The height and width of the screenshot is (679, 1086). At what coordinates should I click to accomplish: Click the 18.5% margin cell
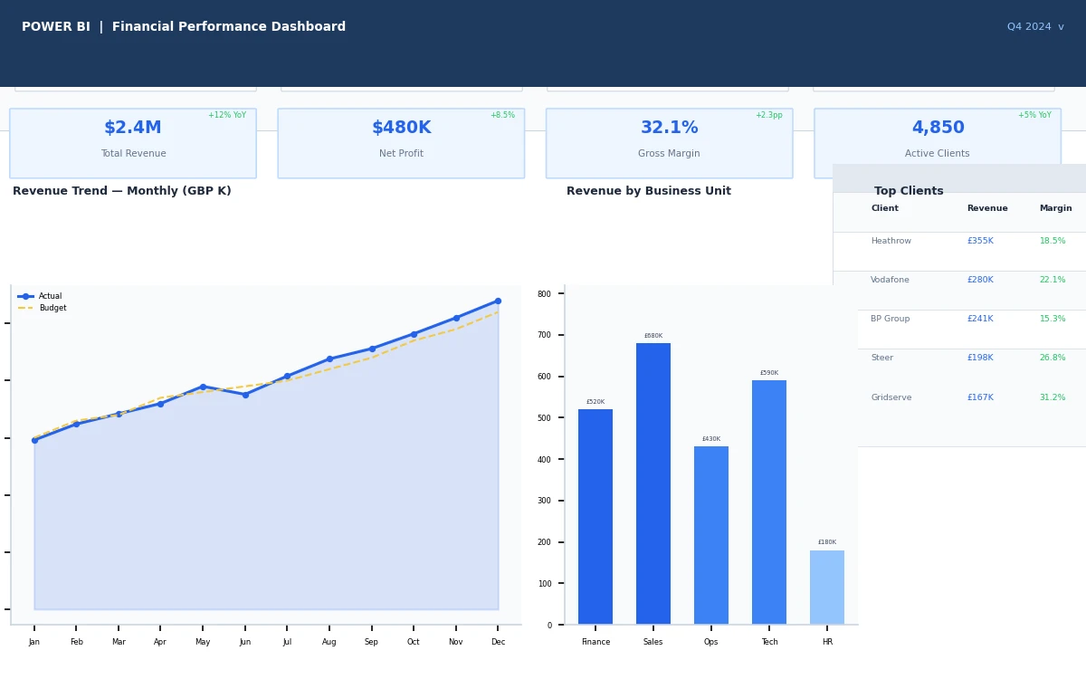(1053, 242)
